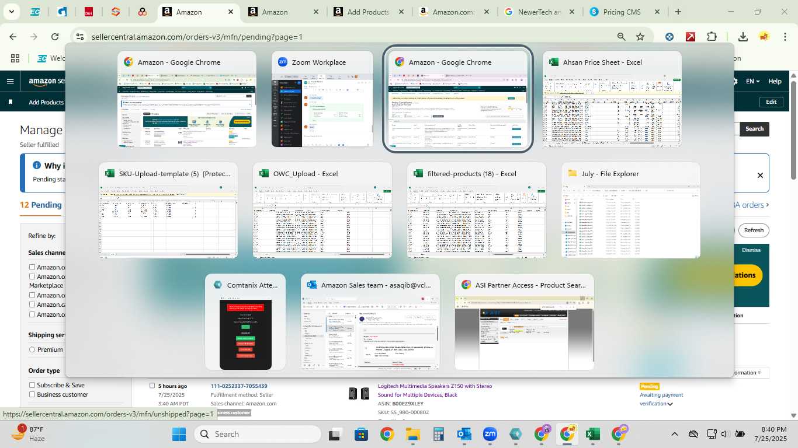Screen dimensions: 798x448
Task: Switch to the Add Products browser tab
Action: point(368,12)
